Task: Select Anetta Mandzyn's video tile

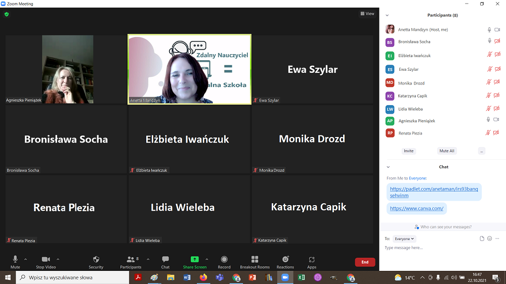Action: 189,69
